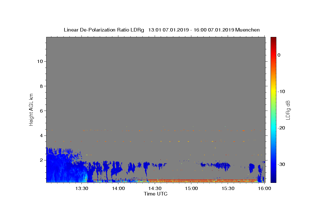Click the dark red top of colorbar
This screenshot has height=219, width=328.
[x=273, y=41]
